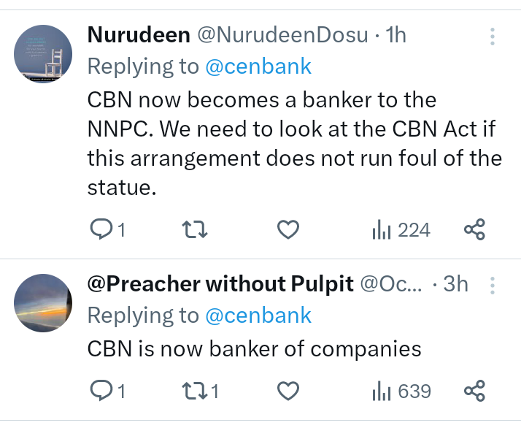Image resolution: width=521 pixels, height=428 pixels.
Task: Open Preacher without Pulpit's avatar
Action: (44, 302)
